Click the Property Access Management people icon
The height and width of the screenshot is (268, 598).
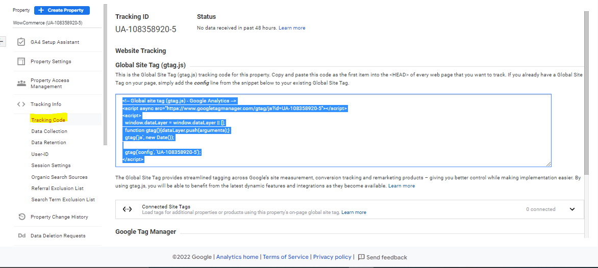pos(21,84)
